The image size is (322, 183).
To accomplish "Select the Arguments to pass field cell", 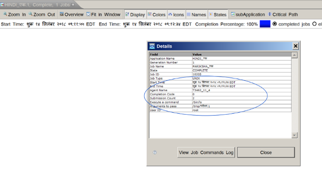I will pyautogui.click(x=171, y=106).
